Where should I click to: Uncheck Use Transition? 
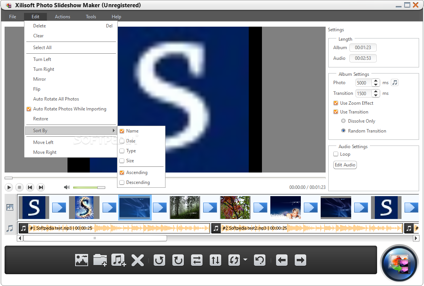pos(336,112)
